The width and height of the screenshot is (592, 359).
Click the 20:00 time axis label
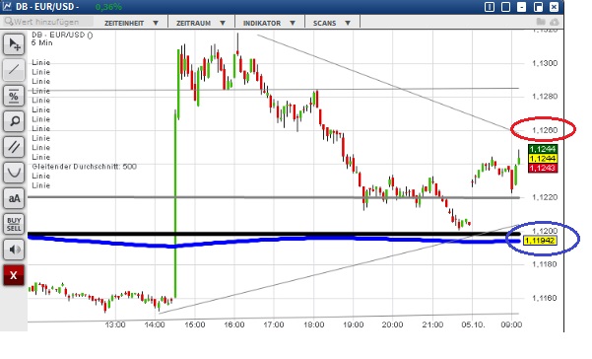pos(393,324)
